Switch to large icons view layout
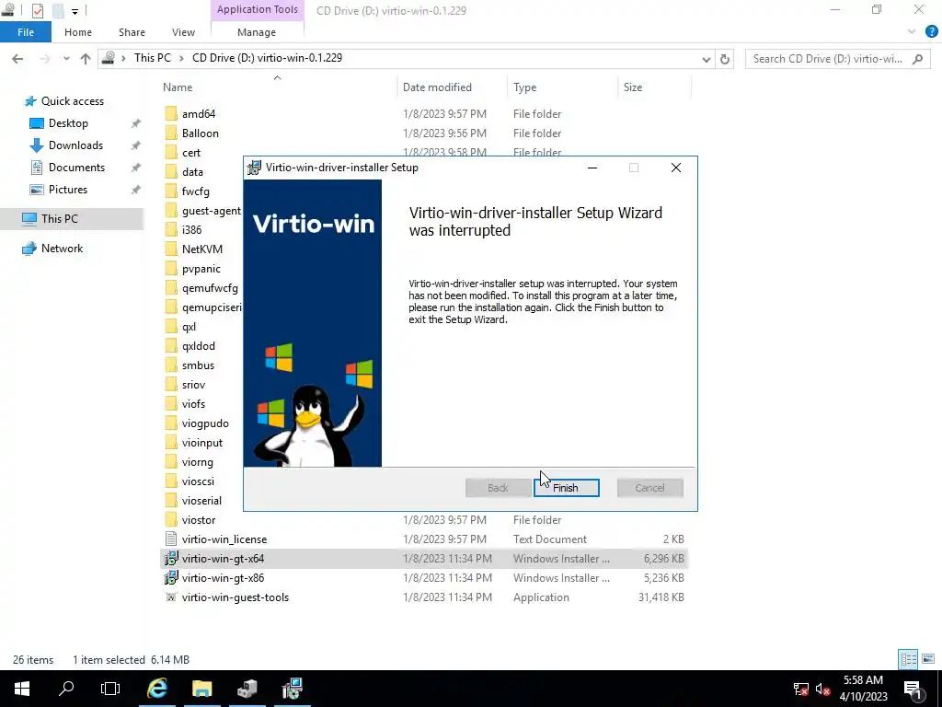 [x=928, y=659]
